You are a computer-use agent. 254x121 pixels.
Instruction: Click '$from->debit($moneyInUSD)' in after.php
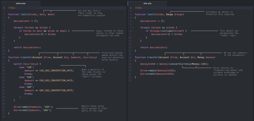pyautogui.click(x=158, y=70)
